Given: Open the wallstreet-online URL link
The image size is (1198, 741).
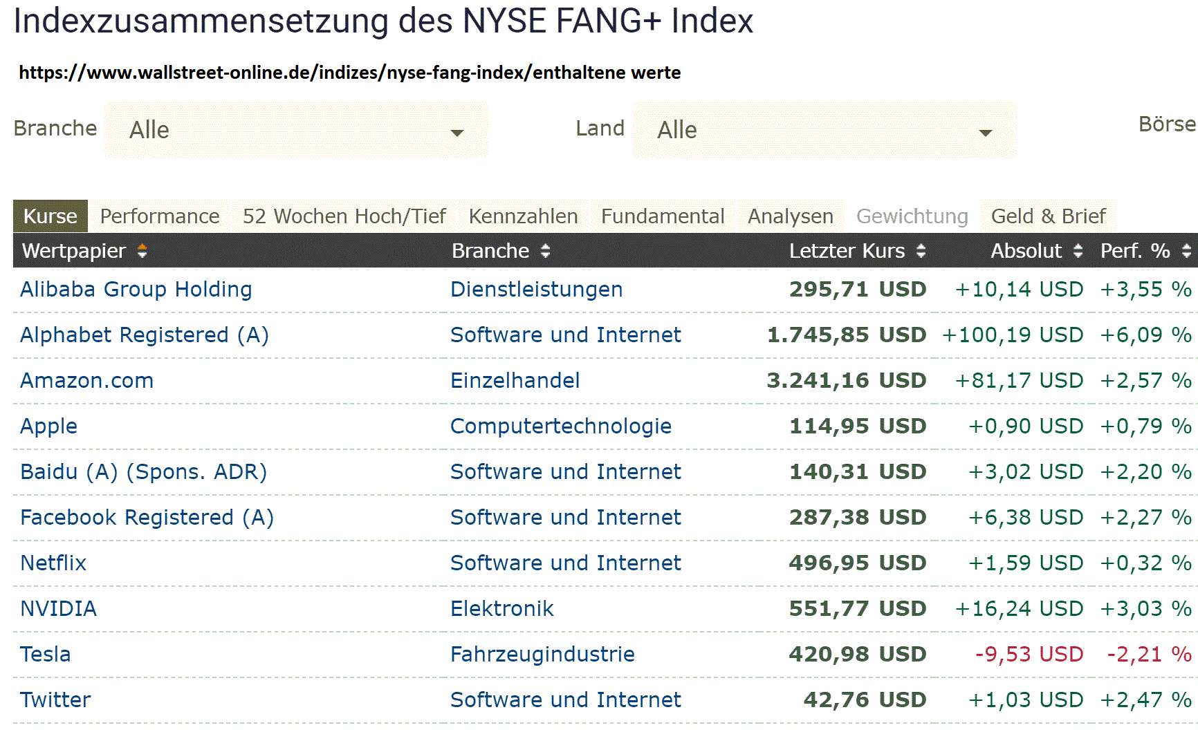Looking at the screenshot, I should point(349,72).
